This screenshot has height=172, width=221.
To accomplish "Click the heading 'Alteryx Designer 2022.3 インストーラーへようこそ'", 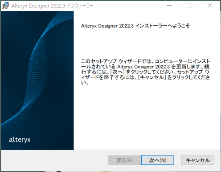I will coord(135,26).
